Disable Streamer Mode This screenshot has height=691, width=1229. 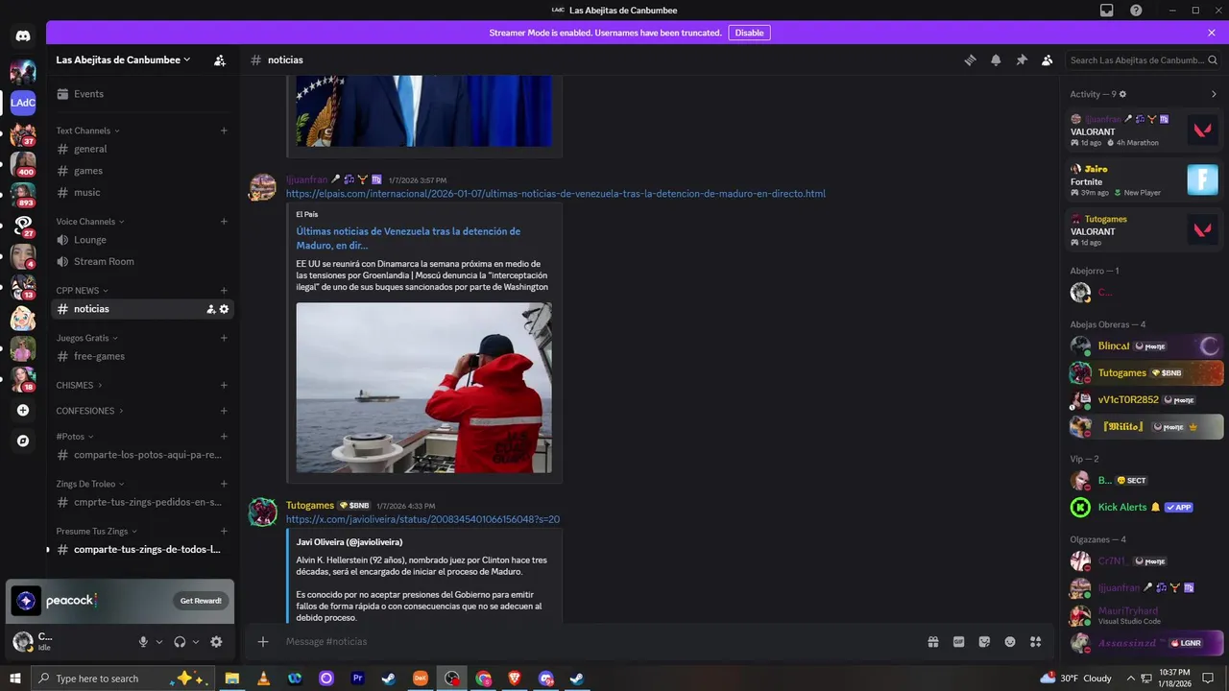(749, 33)
